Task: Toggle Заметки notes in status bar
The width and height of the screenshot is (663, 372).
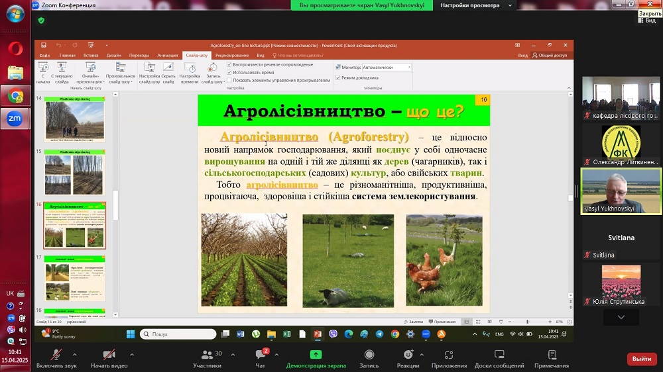Action: (x=413, y=322)
